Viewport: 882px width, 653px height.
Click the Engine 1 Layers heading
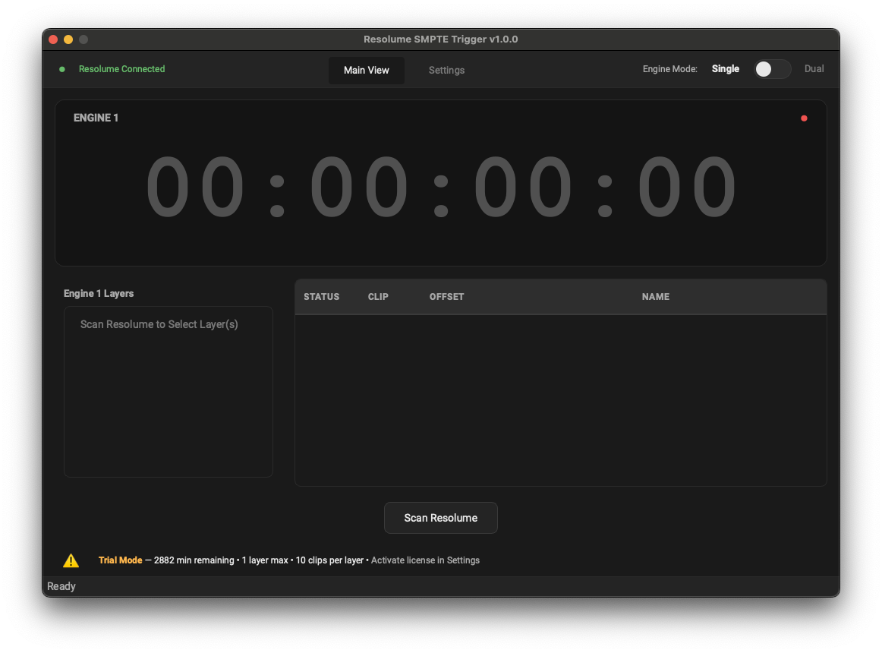[x=99, y=293]
